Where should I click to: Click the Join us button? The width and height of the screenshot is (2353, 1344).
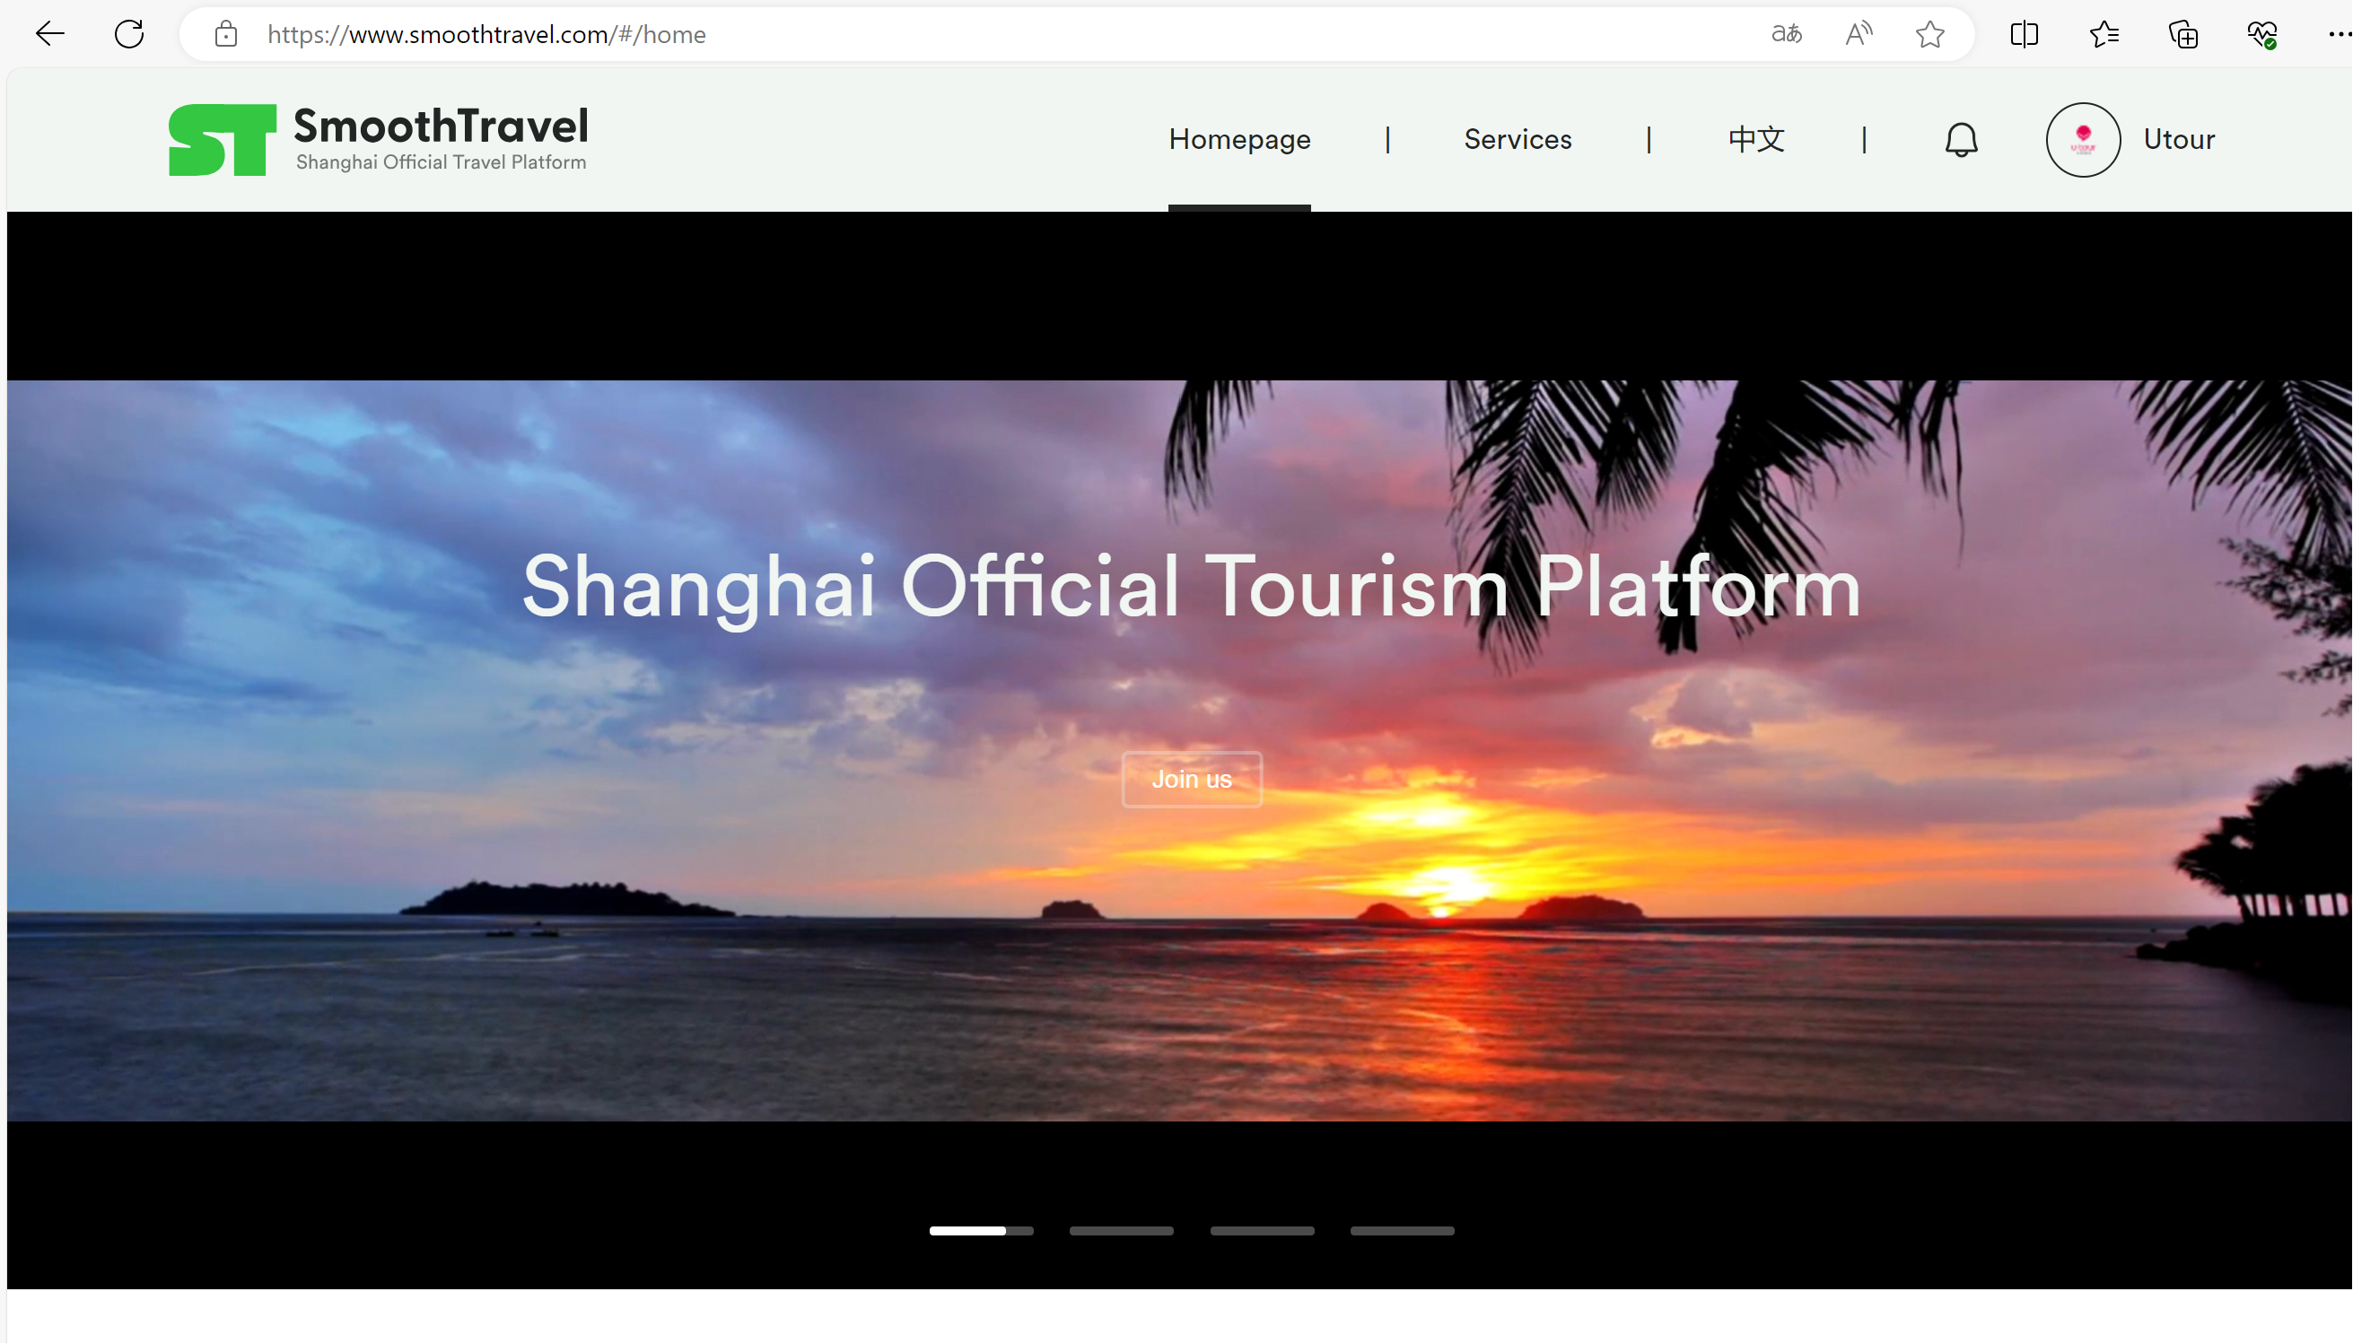pyautogui.click(x=1191, y=779)
